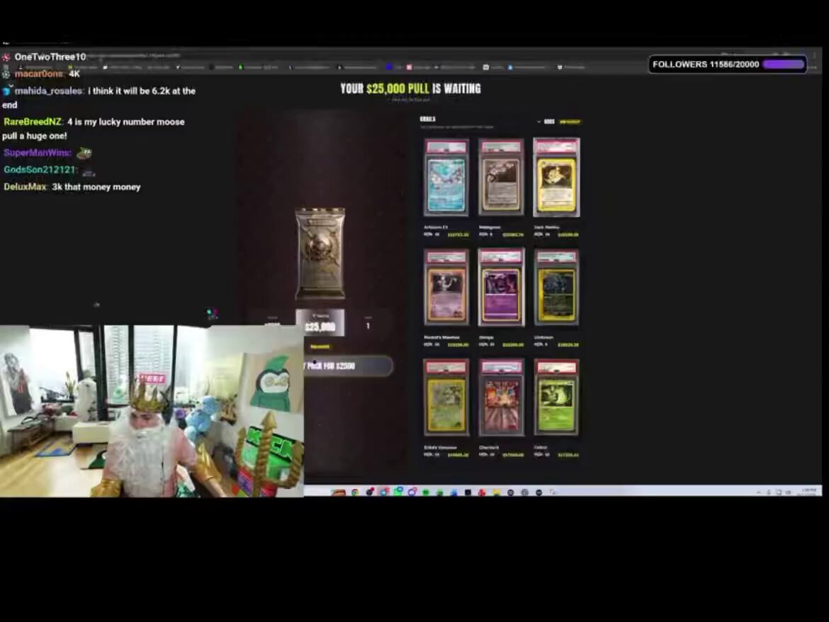
Task: Select the $25,000 pack tier tile
Action: pos(320,322)
